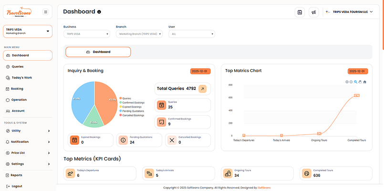Click the hamburger menu icon beside the logo
Viewport: 384px width, 191px height.
[45, 12]
